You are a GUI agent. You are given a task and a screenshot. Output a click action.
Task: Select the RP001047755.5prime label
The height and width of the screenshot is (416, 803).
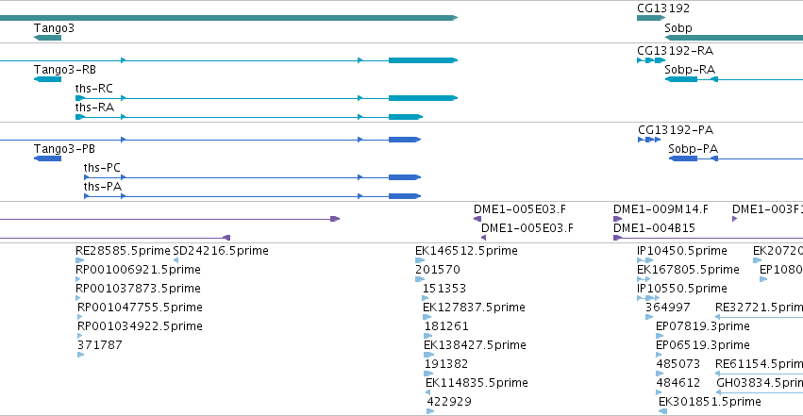(140, 308)
